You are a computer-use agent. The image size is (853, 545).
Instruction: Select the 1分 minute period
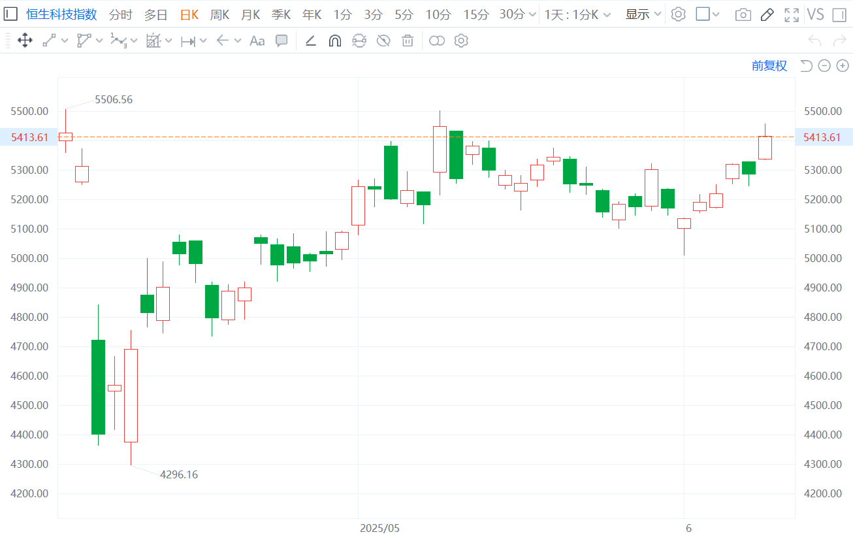342,14
